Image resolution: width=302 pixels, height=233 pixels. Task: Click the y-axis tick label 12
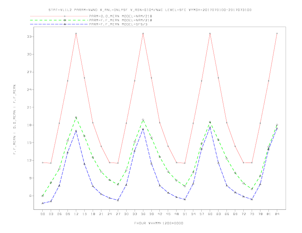pos(29,160)
